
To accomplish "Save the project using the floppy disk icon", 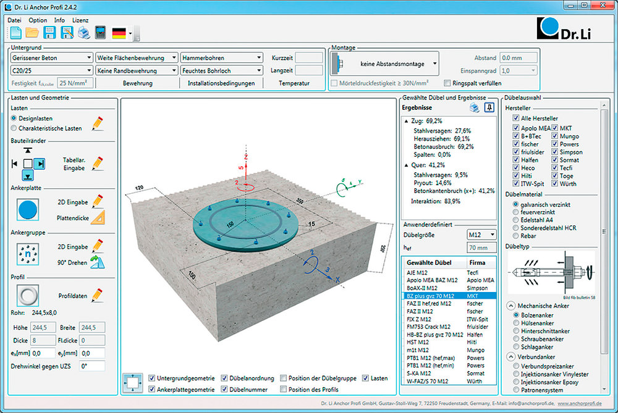I will [x=49, y=33].
